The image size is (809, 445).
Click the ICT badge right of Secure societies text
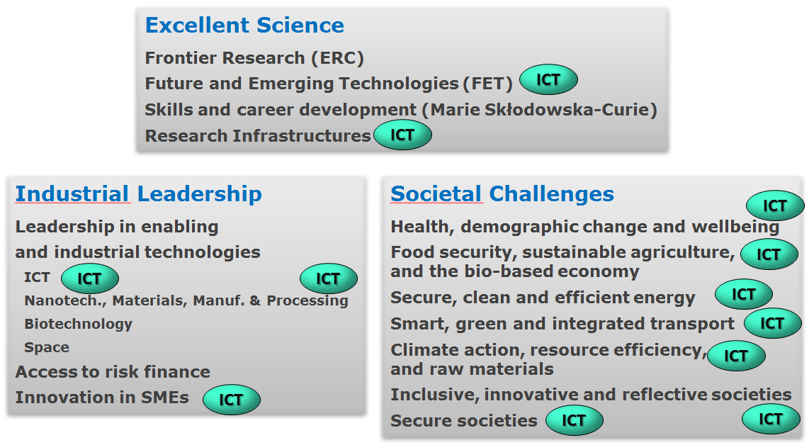click(x=575, y=420)
